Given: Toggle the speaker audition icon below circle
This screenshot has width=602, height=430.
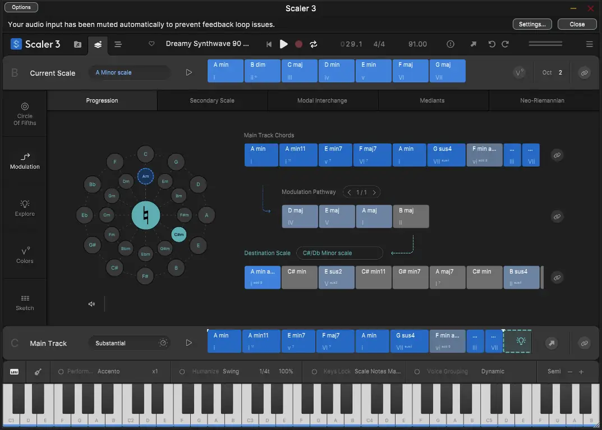Looking at the screenshot, I should (x=91, y=304).
